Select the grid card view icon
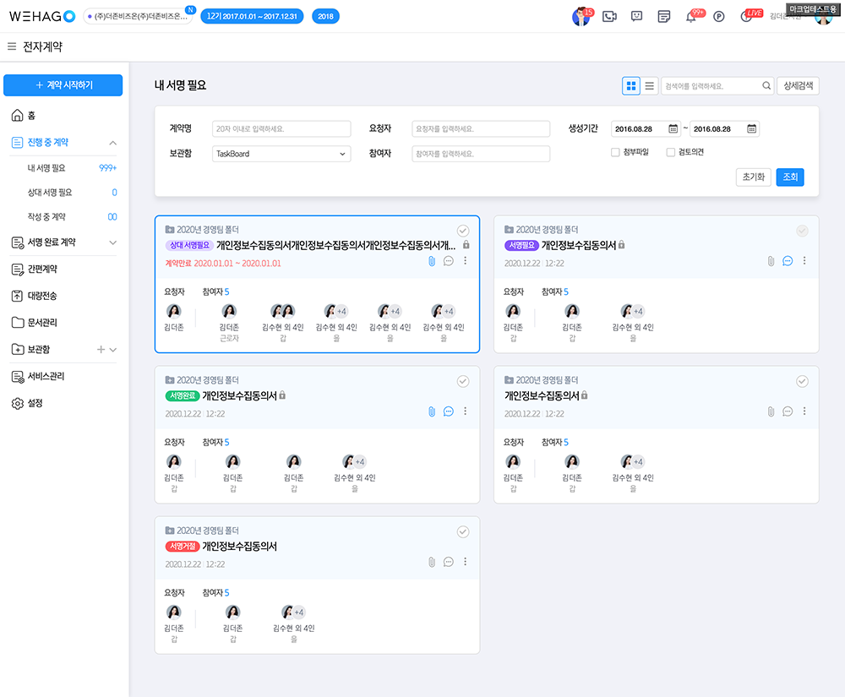This screenshot has width=845, height=697. click(631, 85)
